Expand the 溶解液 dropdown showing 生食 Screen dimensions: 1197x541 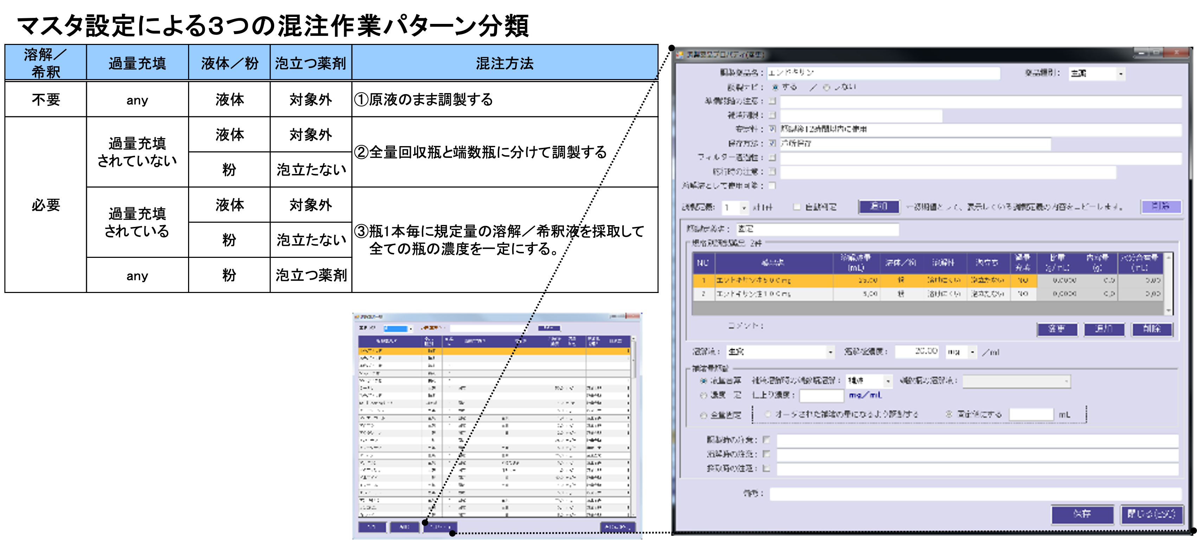coord(830,352)
